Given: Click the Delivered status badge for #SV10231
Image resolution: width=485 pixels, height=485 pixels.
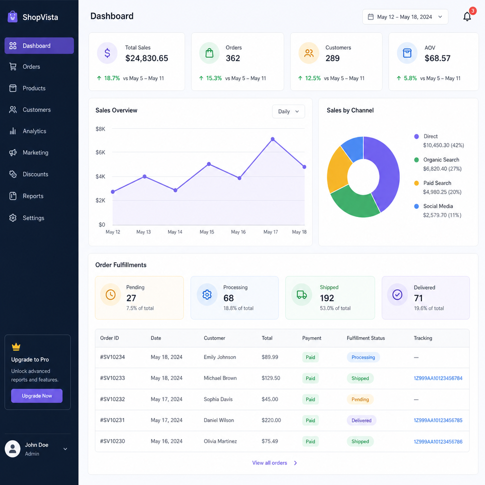Looking at the screenshot, I should tap(361, 421).
